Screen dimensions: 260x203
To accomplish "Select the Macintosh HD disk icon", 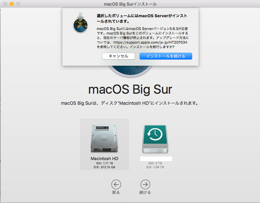I will [104, 138].
